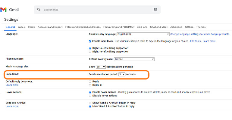Toggle the Enable input tools checkbox

pos(90,41)
